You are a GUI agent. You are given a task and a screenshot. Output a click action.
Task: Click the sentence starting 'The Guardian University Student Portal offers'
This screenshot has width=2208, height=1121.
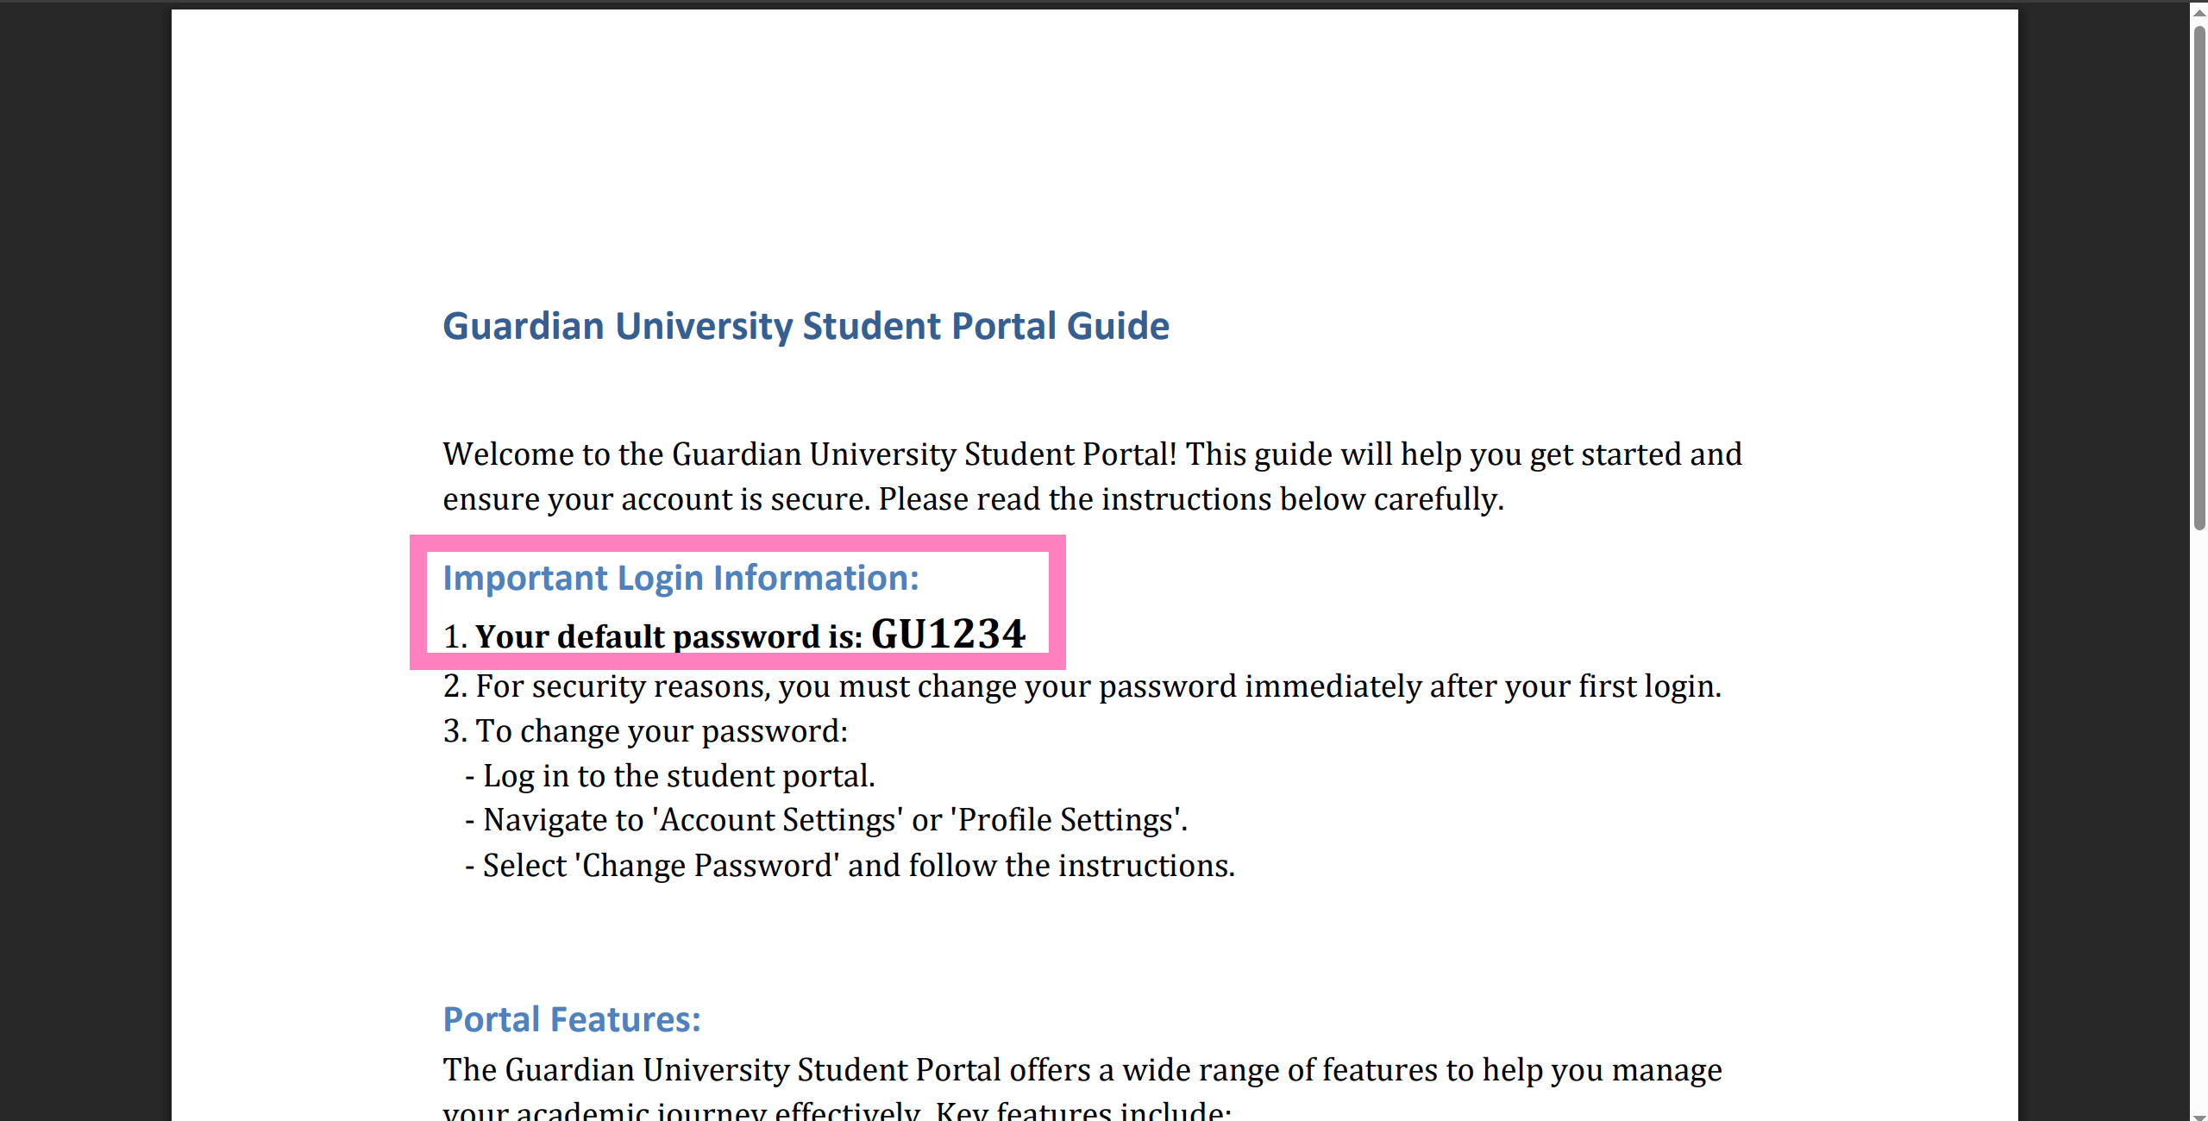(1082, 1070)
